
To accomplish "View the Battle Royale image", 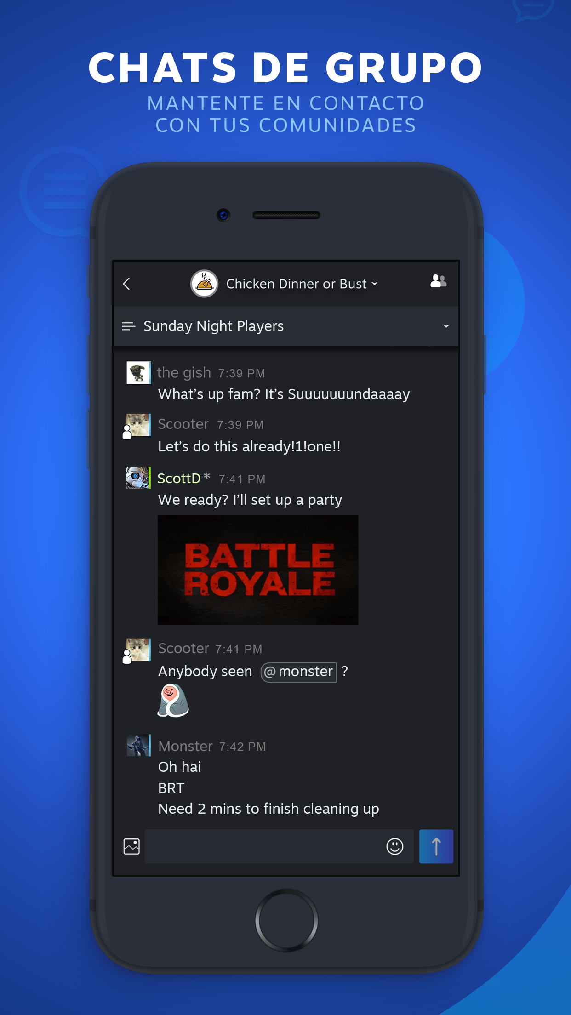I will 258,570.
